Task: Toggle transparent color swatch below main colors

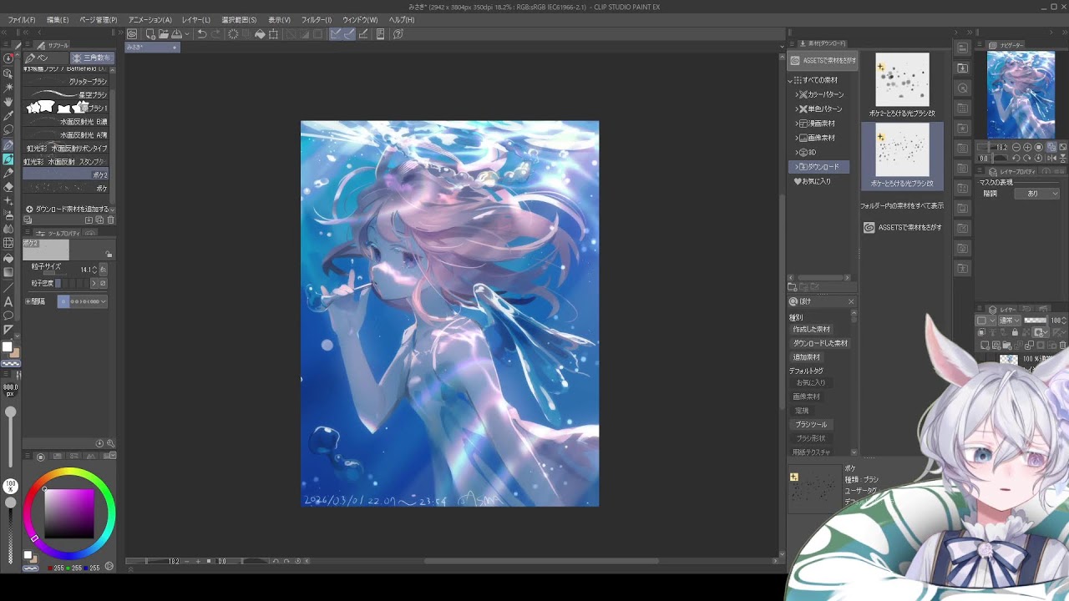Action: click(10, 364)
